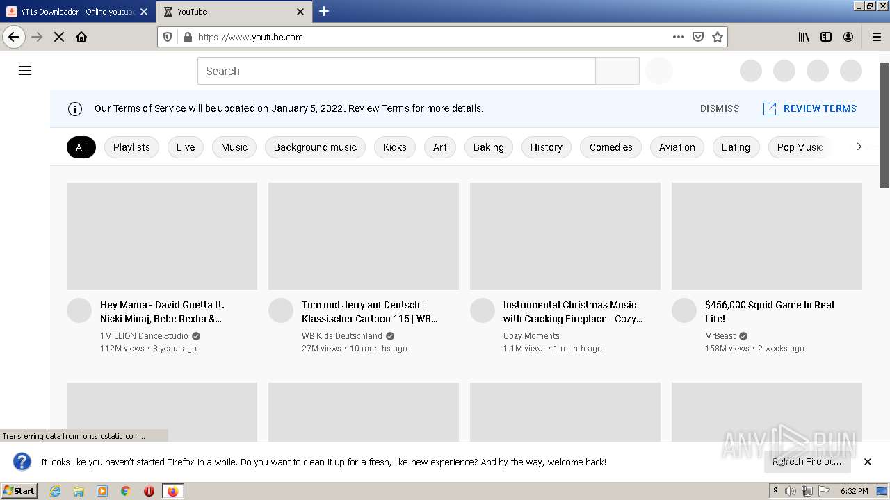Click Refresh Firefox button

[807, 462]
